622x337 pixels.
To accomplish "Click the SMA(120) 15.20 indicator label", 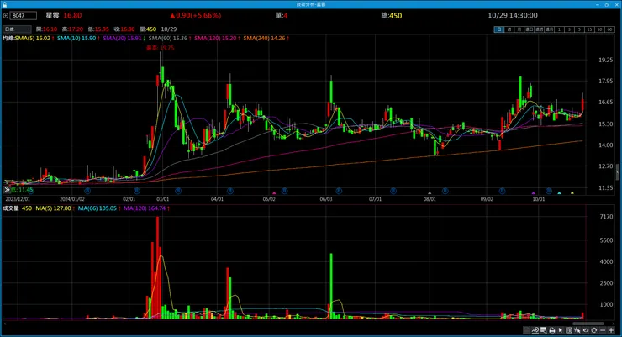I will [217, 39].
